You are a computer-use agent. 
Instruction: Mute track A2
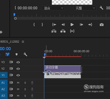pos(18,89)
